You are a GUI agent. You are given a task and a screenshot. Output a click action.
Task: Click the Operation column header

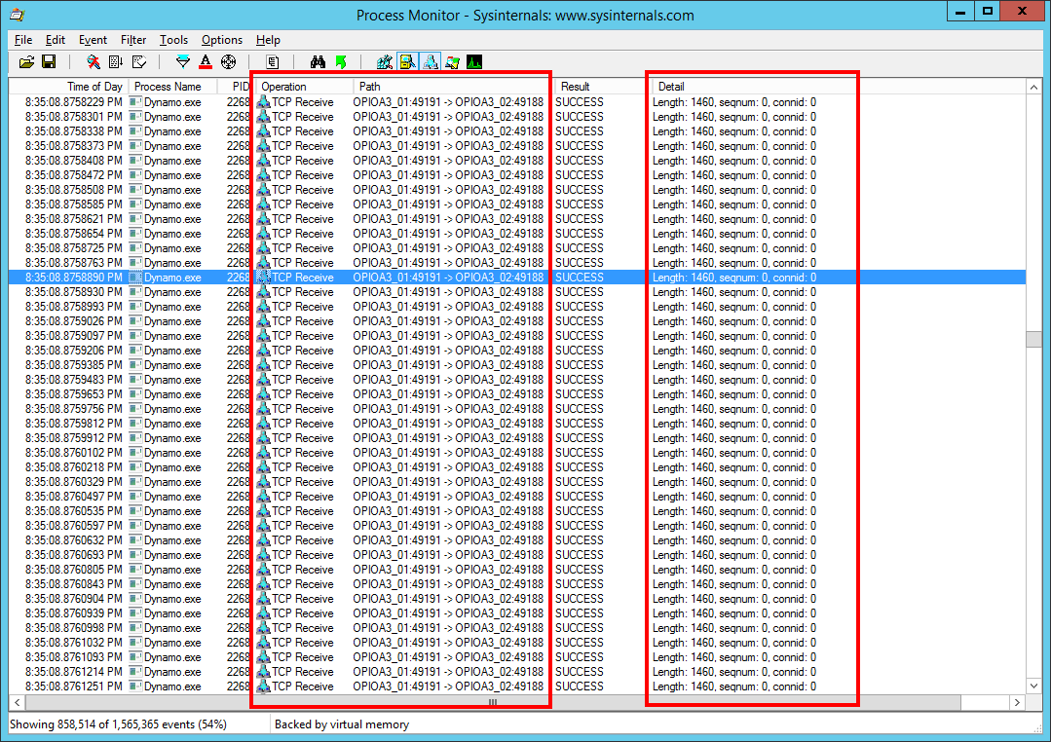point(304,87)
